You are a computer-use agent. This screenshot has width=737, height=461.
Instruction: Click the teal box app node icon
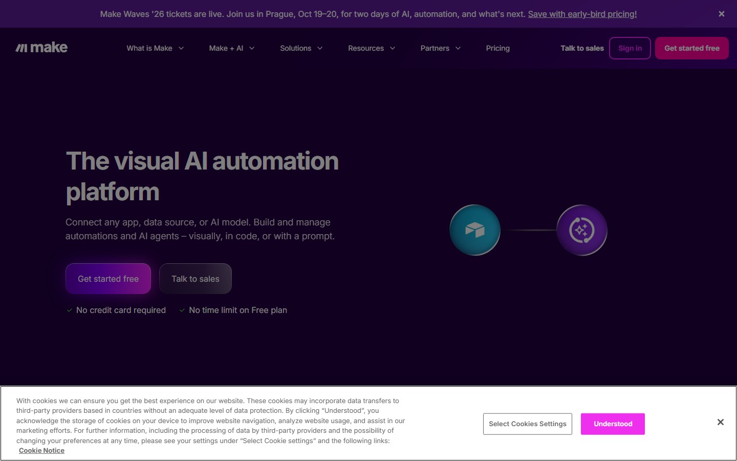475,230
